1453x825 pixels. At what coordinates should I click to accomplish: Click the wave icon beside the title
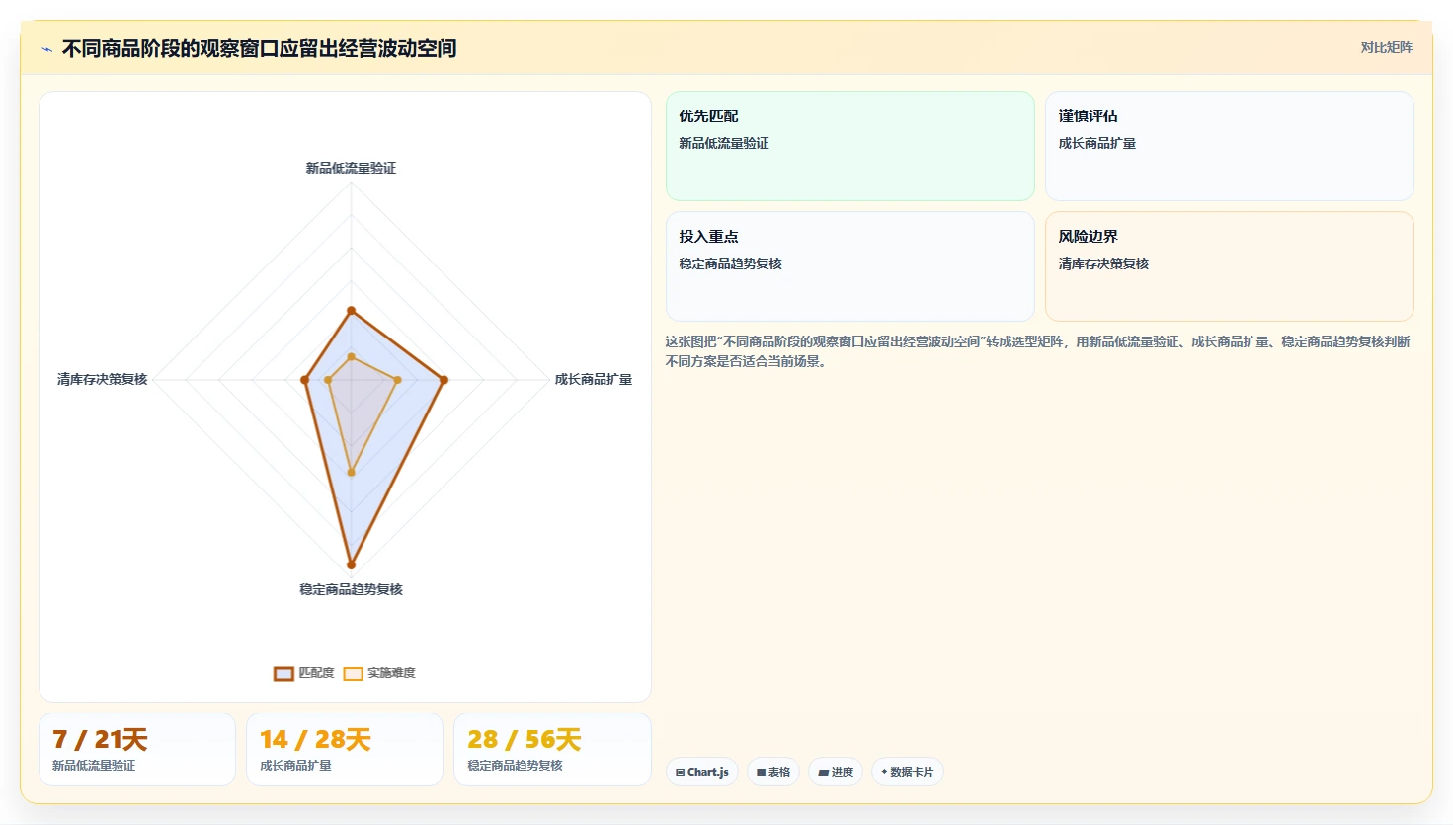click(46, 49)
